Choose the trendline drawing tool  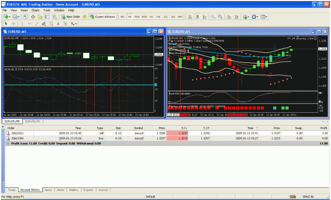37,24
